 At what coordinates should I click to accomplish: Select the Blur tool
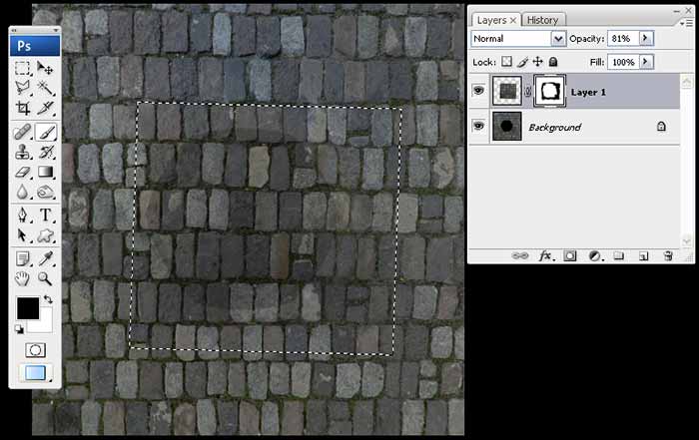[23, 192]
